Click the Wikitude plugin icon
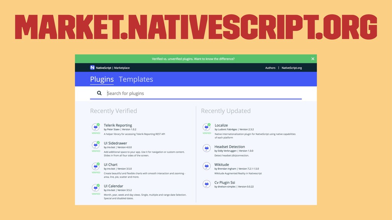 [x=206, y=166]
